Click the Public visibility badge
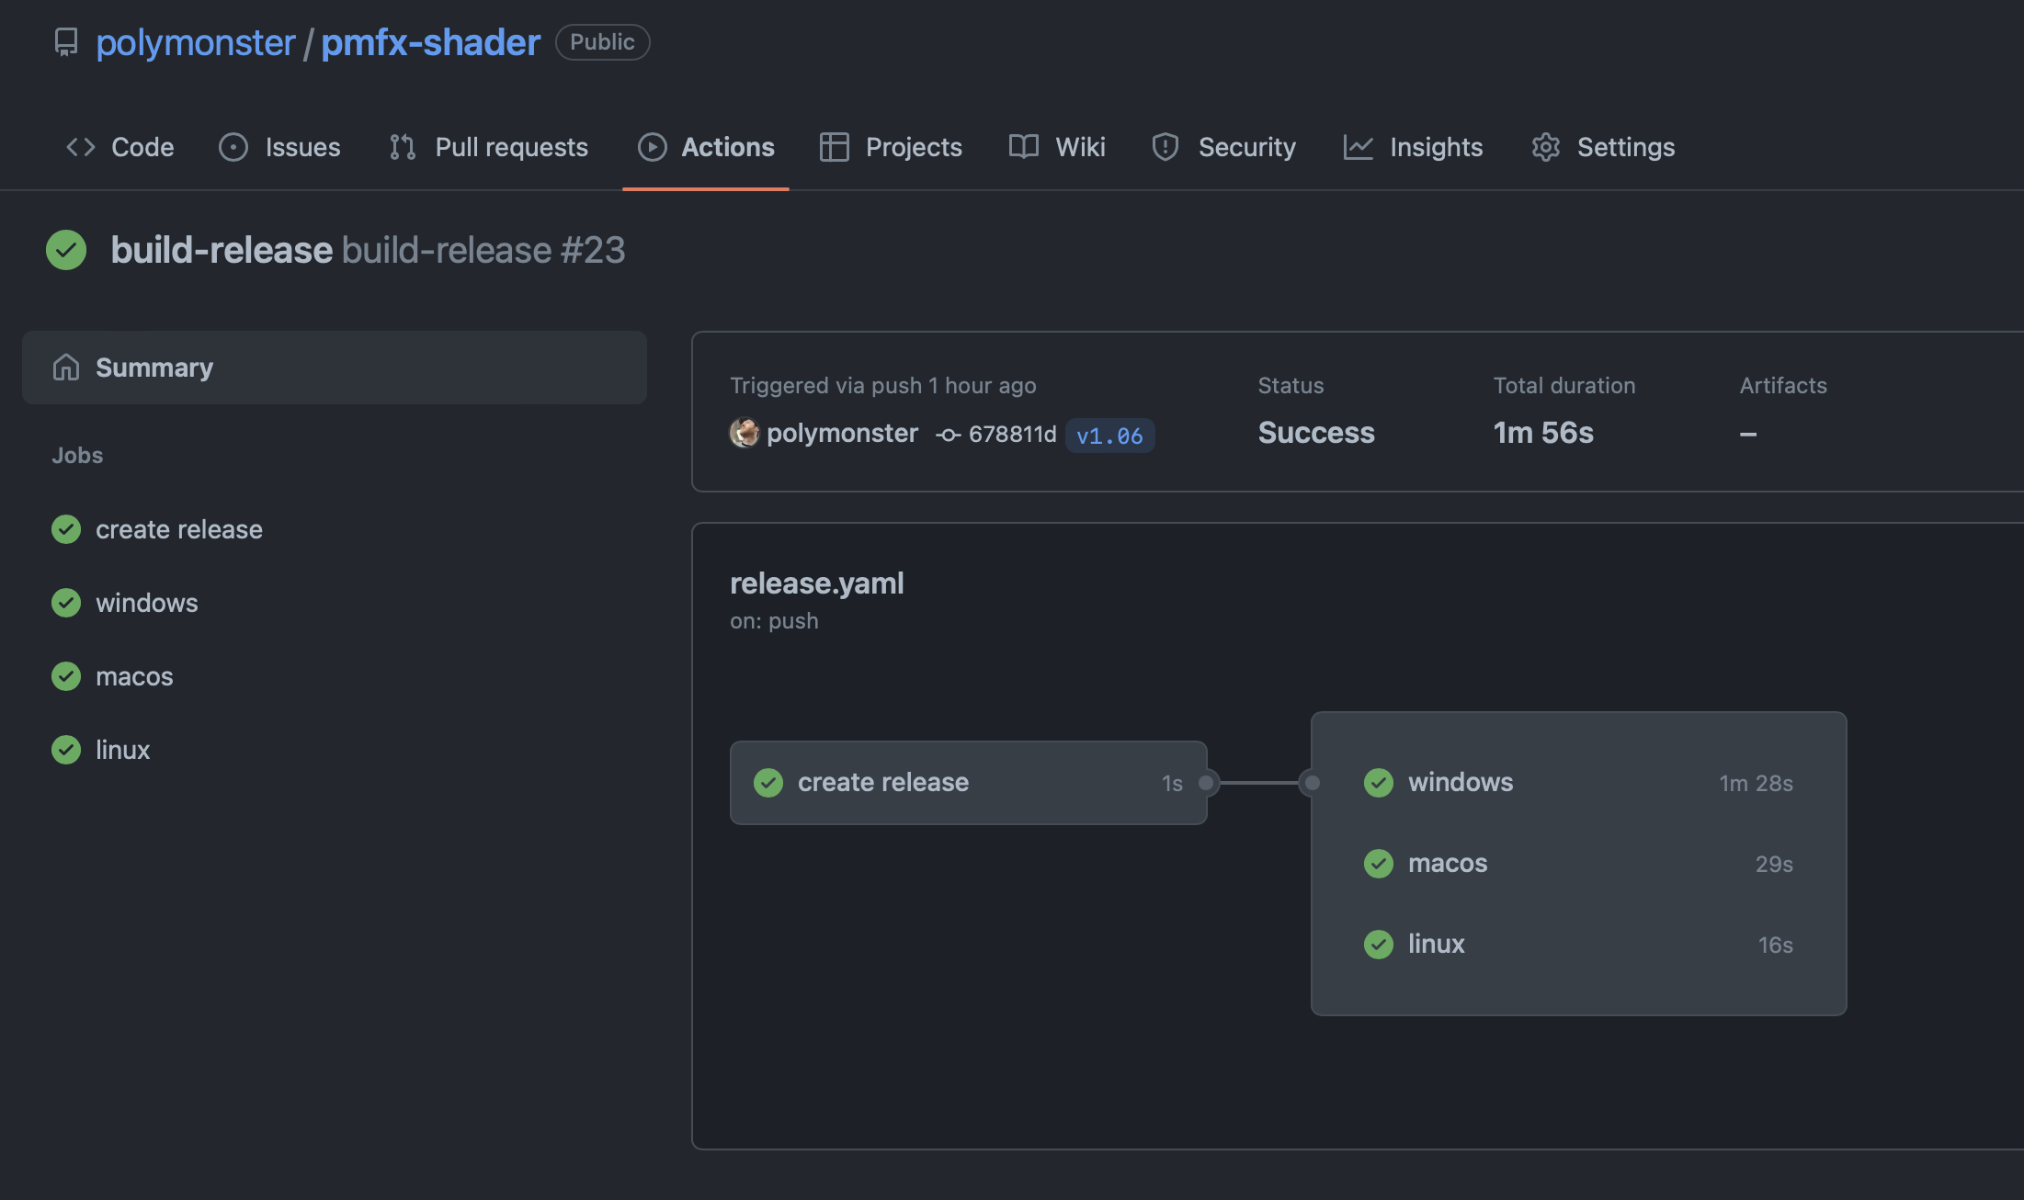The image size is (2024, 1200). [x=603, y=42]
